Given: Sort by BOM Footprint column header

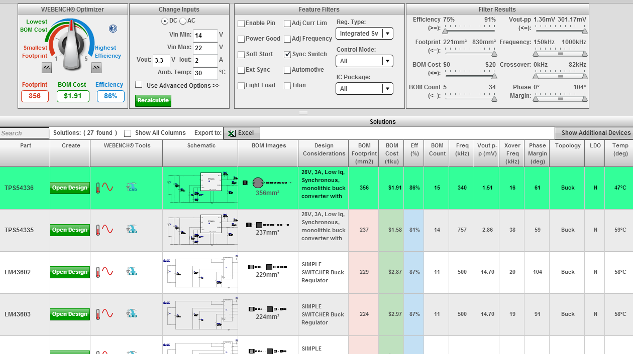Looking at the screenshot, I should coord(364,153).
